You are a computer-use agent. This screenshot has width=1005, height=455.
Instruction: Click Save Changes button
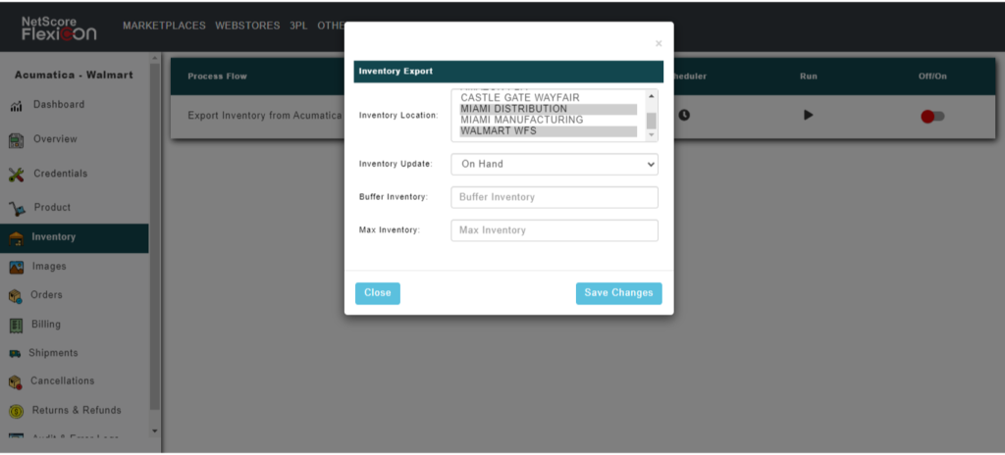pos(618,293)
